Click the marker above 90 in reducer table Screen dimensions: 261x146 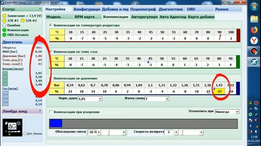(220, 35)
